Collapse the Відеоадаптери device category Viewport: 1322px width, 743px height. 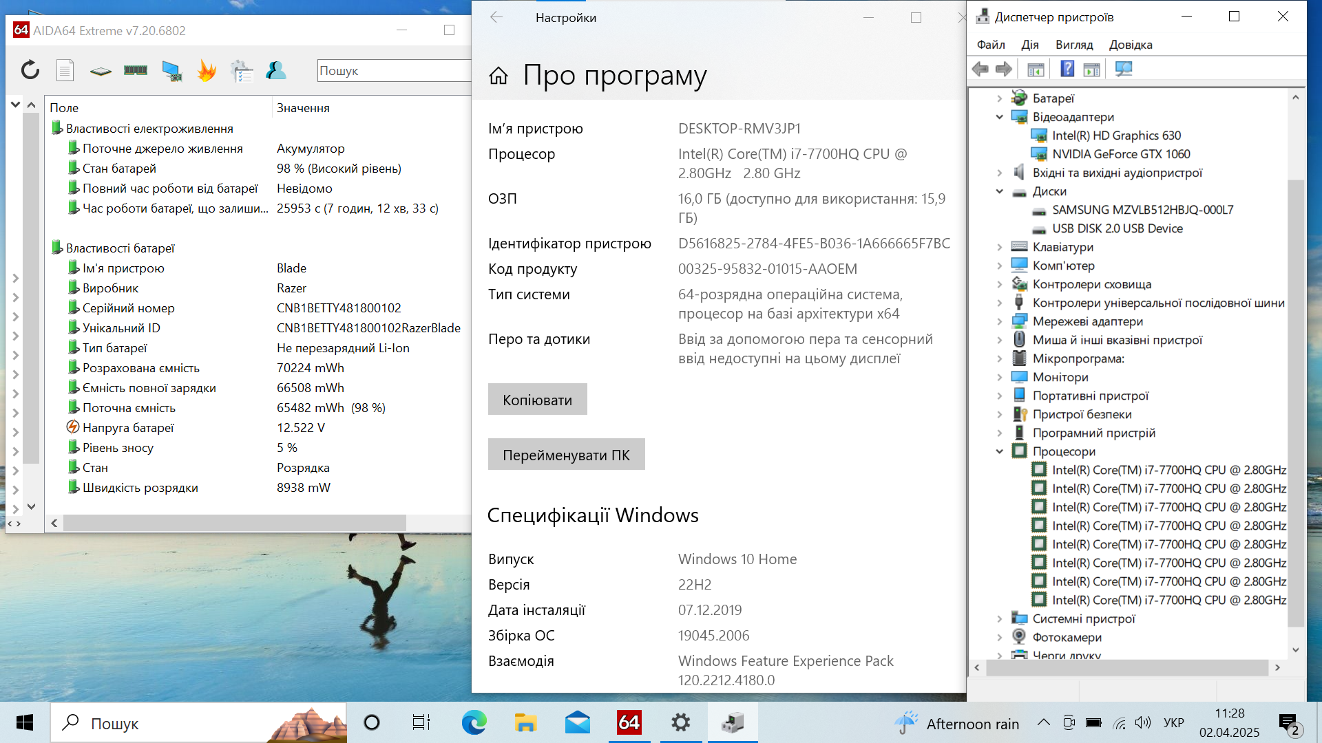coord(1000,117)
